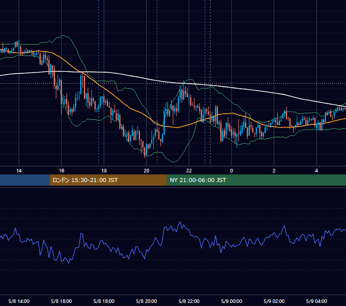Click the blue session bar before London

25,180
